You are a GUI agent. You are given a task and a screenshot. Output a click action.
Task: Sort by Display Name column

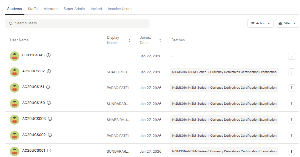(129, 40)
